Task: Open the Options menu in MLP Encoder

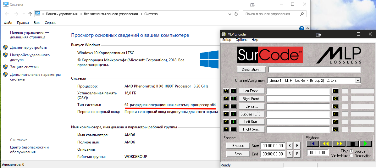Action: pos(241,40)
